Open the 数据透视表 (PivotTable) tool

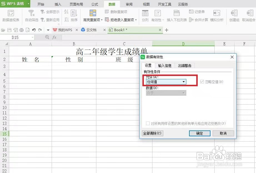tap(11, 15)
